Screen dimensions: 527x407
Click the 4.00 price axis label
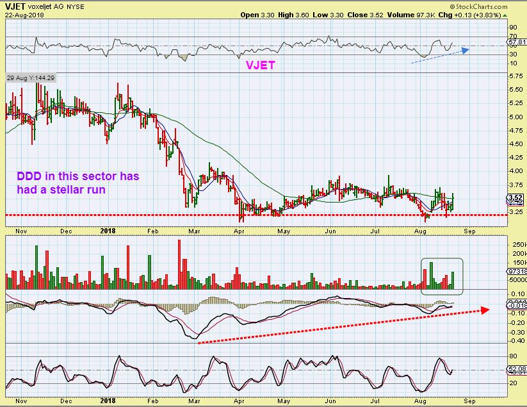point(516,171)
